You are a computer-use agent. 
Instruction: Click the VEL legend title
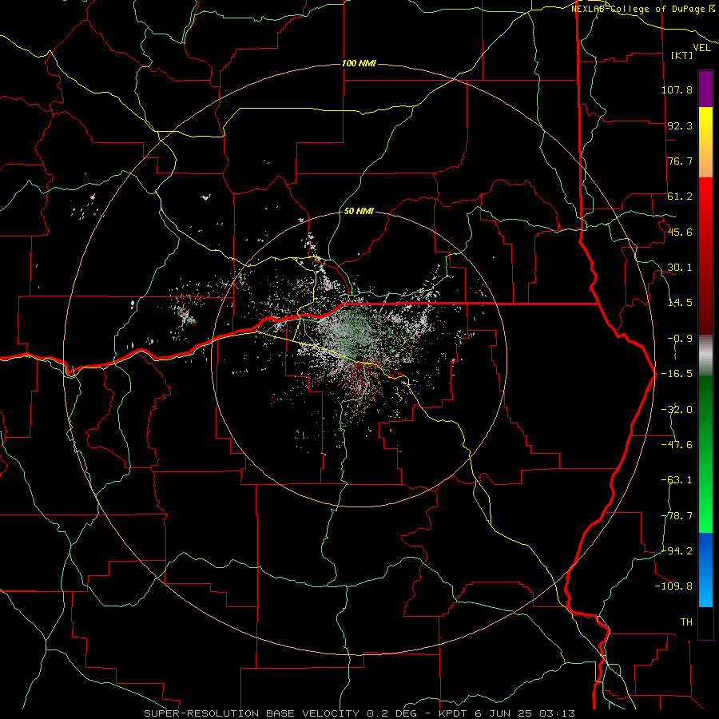coord(701,48)
